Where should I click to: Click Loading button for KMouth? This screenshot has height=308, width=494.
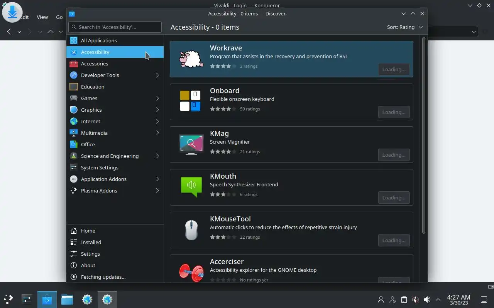pos(394,198)
